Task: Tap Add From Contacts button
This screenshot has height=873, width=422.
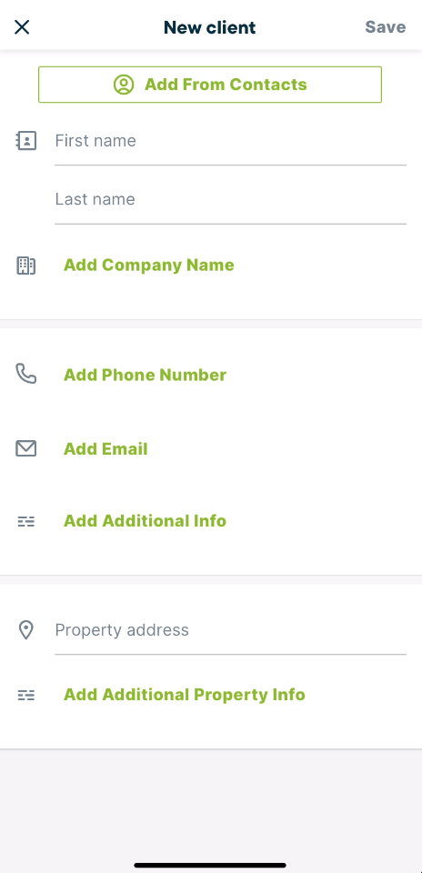Action: click(x=210, y=85)
